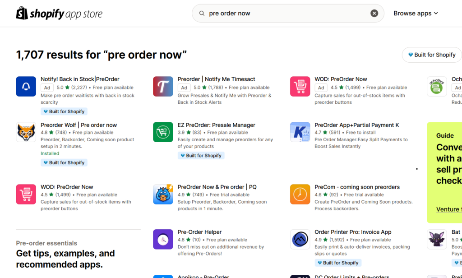The height and width of the screenshot is (278, 462).
Task: Open the green Guide card
Action: [444, 172]
